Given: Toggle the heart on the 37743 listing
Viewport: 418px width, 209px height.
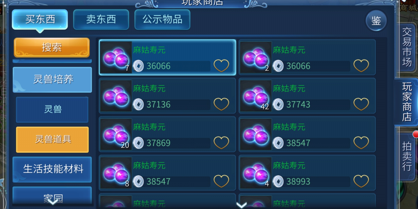Looking at the screenshot, I should point(361,104).
